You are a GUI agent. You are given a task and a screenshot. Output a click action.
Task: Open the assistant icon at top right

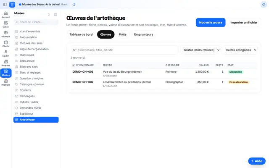[264, 5]
